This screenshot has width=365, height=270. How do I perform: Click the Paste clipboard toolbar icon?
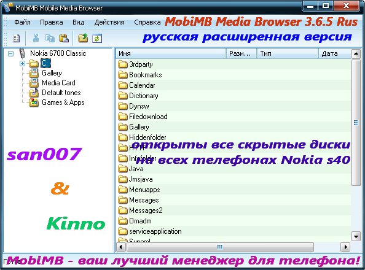[x=64, y=38]
